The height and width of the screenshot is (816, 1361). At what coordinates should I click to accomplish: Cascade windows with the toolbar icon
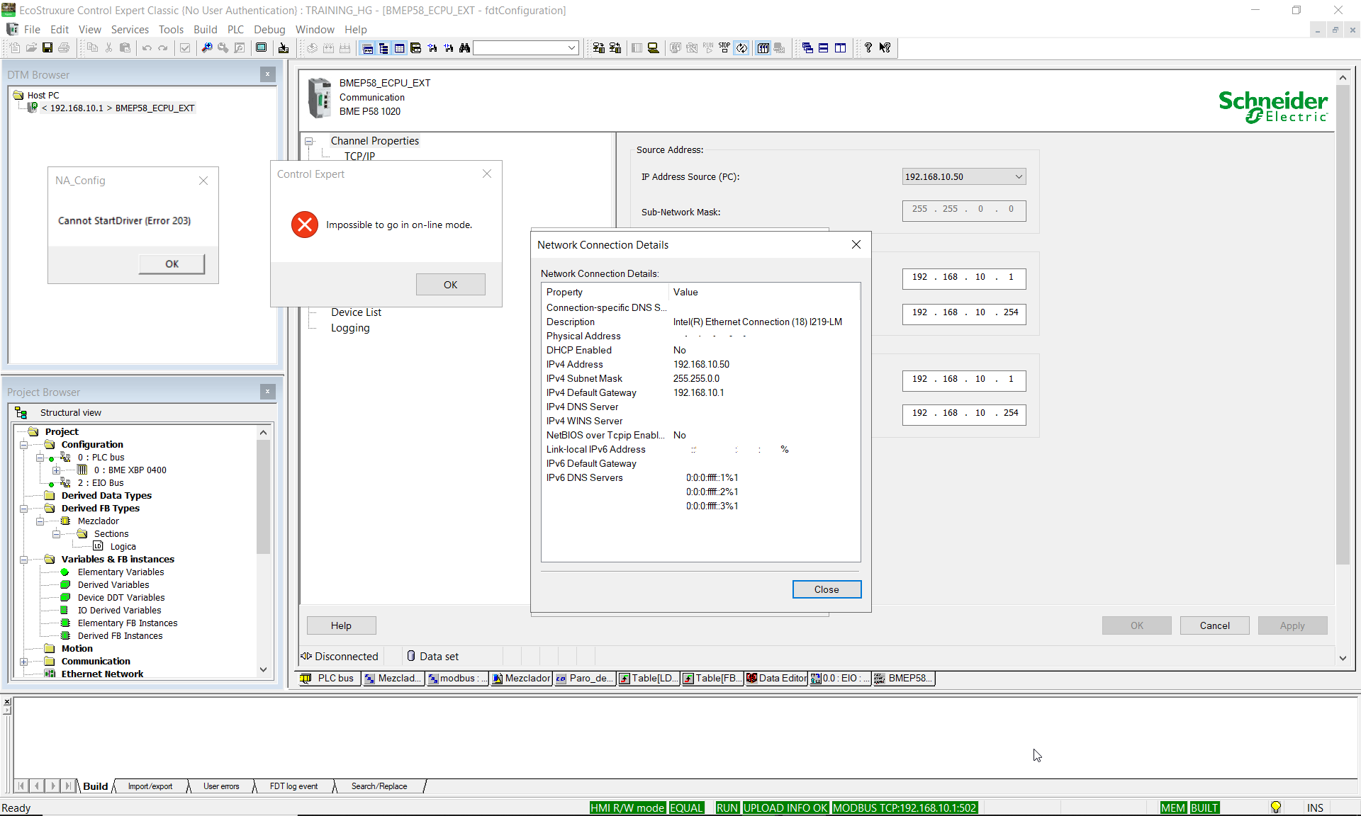click(807, 48)
